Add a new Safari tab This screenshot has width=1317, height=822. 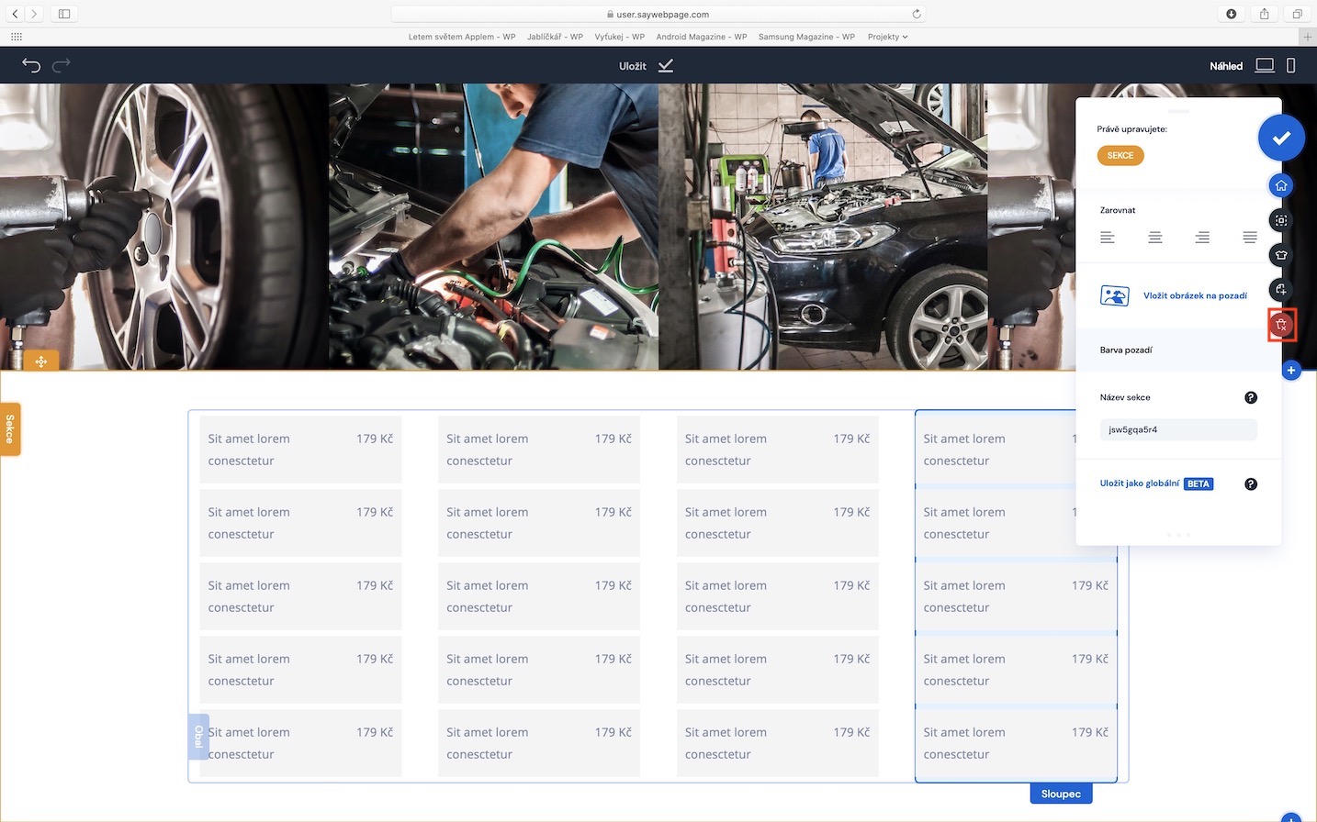click(1308, 37)
